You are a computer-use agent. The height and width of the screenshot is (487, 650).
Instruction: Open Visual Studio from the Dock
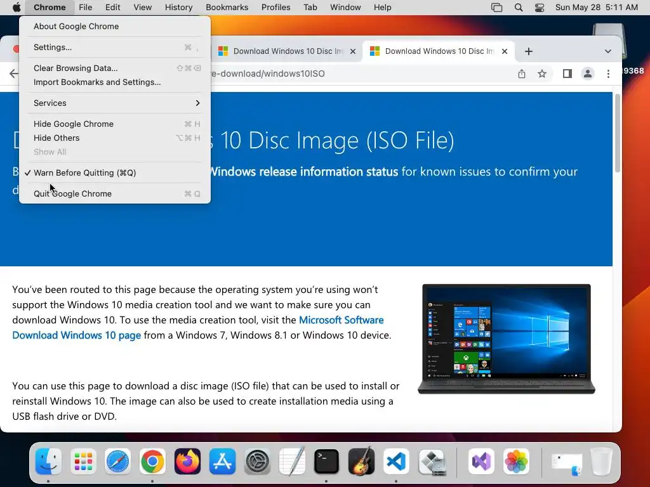click(481, 461)
